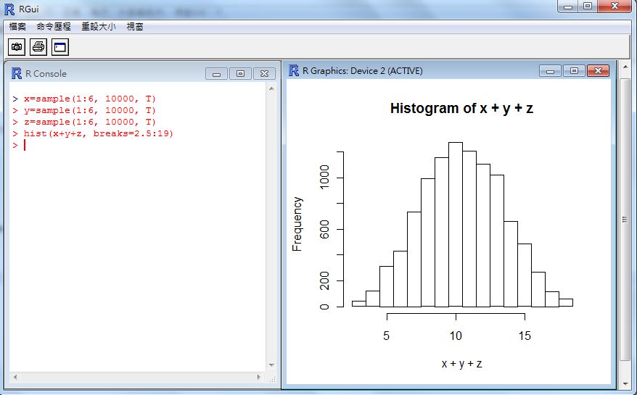Click the return-to-console toolbar icon

tap(59, 47)
